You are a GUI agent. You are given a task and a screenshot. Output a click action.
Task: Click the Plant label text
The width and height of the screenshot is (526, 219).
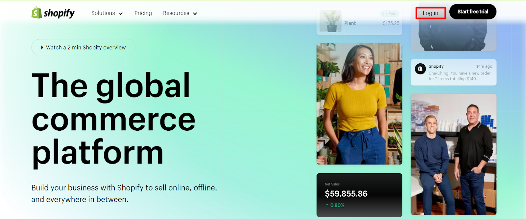pos(350,23)
